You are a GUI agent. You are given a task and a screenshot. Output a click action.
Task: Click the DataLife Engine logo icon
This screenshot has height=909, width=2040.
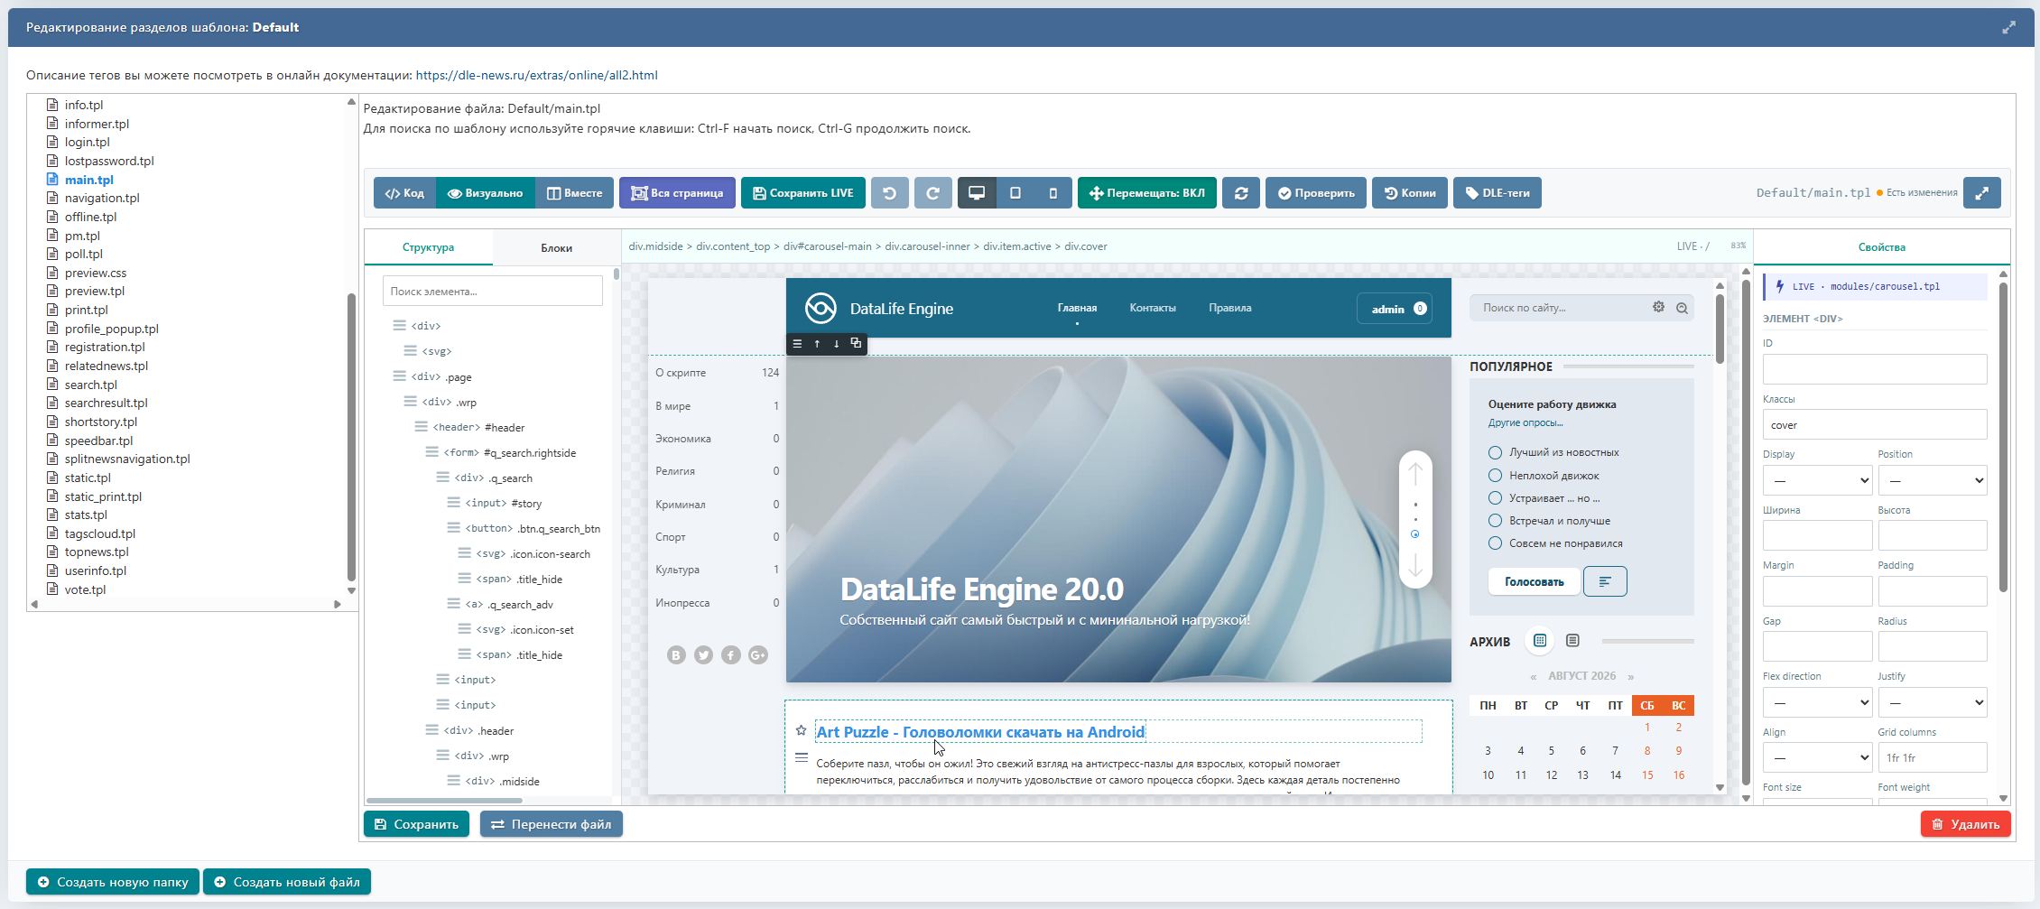(x=821, y=308)
